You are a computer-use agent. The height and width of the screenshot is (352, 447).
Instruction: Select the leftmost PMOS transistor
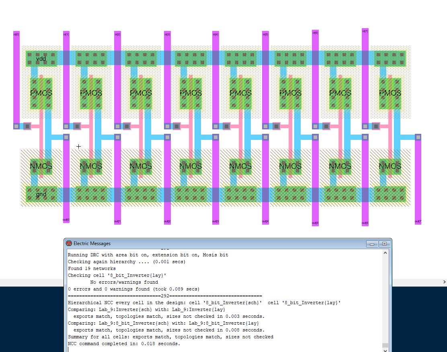[41, 93]
